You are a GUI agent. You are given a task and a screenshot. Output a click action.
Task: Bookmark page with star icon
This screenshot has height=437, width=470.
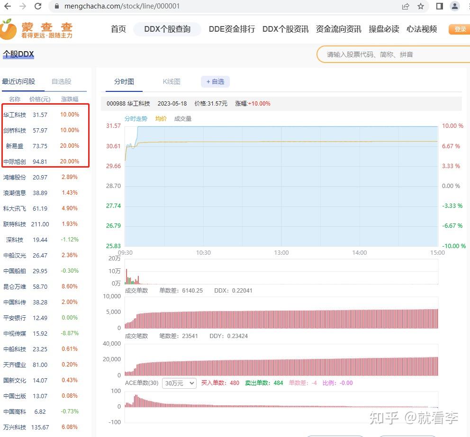(421, 6)
